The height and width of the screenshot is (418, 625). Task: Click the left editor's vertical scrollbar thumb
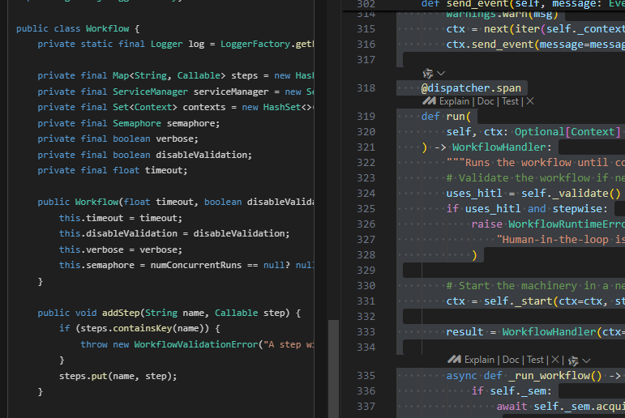tap(333, 368)
